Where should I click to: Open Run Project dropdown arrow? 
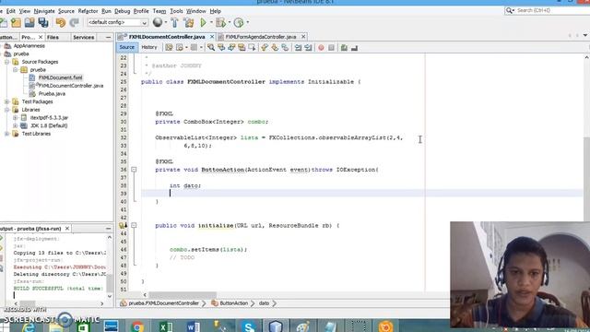pos(211,22)
